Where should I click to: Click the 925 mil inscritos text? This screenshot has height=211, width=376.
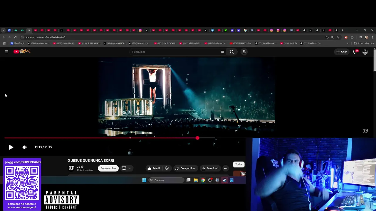click(85, 170)
